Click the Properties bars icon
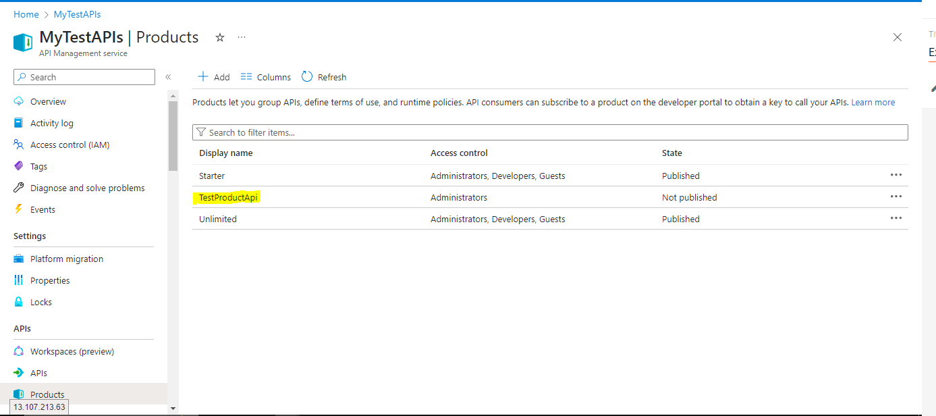Viewport: 936px width, 416px height. pos(19,280)
